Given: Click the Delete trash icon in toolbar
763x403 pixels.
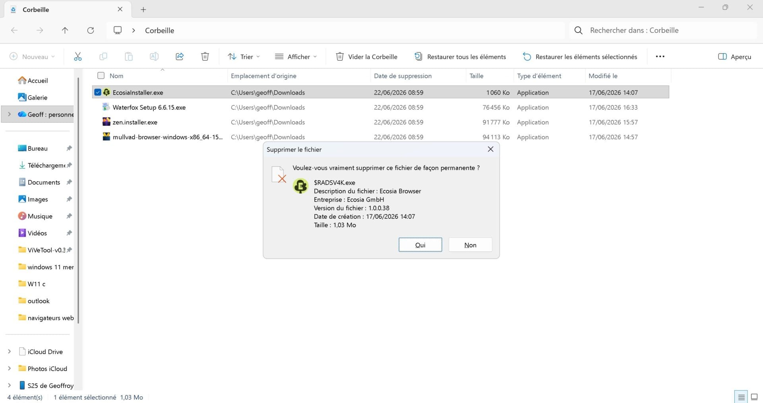Looking at the screenshot, I should coord(205,57).
